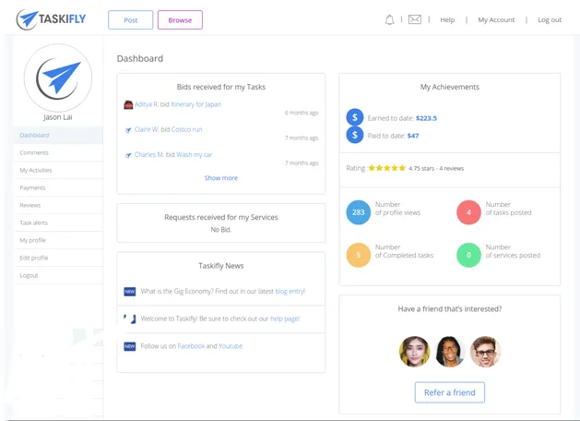Screen dimensions: 580x421
Task: Click the Browse button
Action: pos(180,20)
